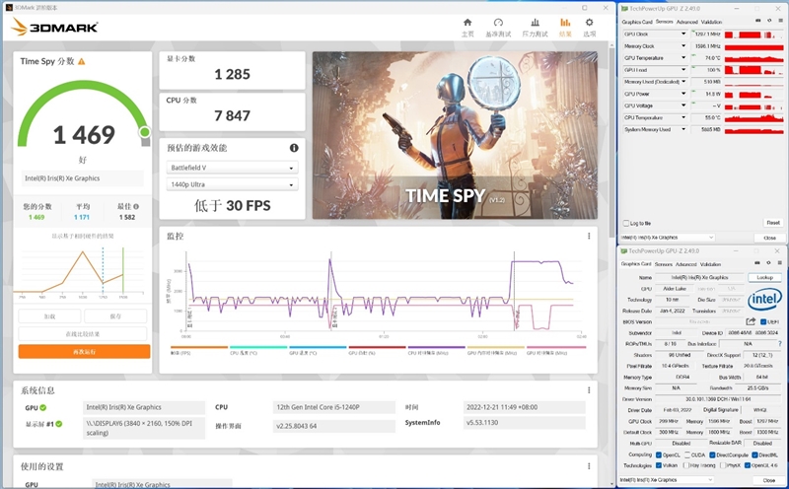Open Advanced tab in lower GPU-Z window
789x489 pixels.
[x=685, y=264]
